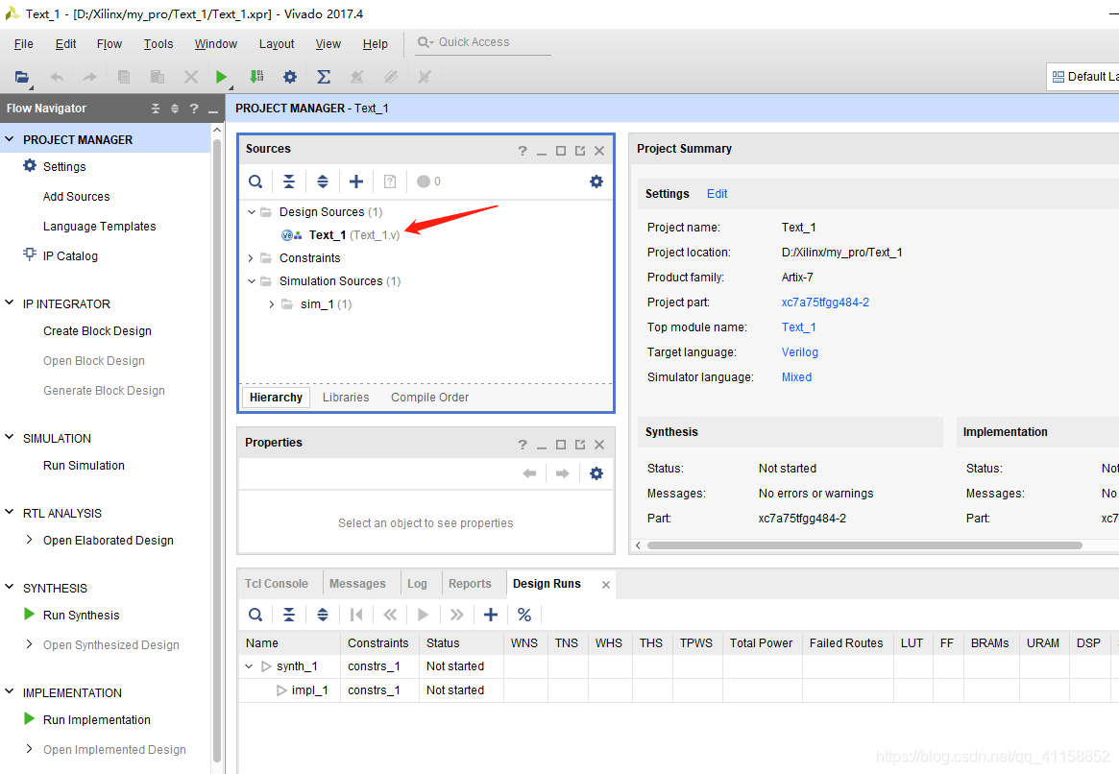Open the Tools menu

coord(158,43)
